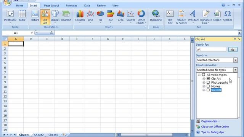Check the All media types checkbox

pyautogui.click(x=203, y=75)
